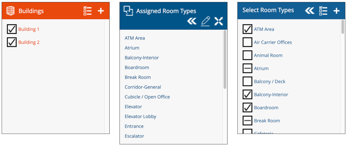This screenshot has height=147, width=347.
Task: Click checklist icon in Select Room Types header
Action: point(323,11)
